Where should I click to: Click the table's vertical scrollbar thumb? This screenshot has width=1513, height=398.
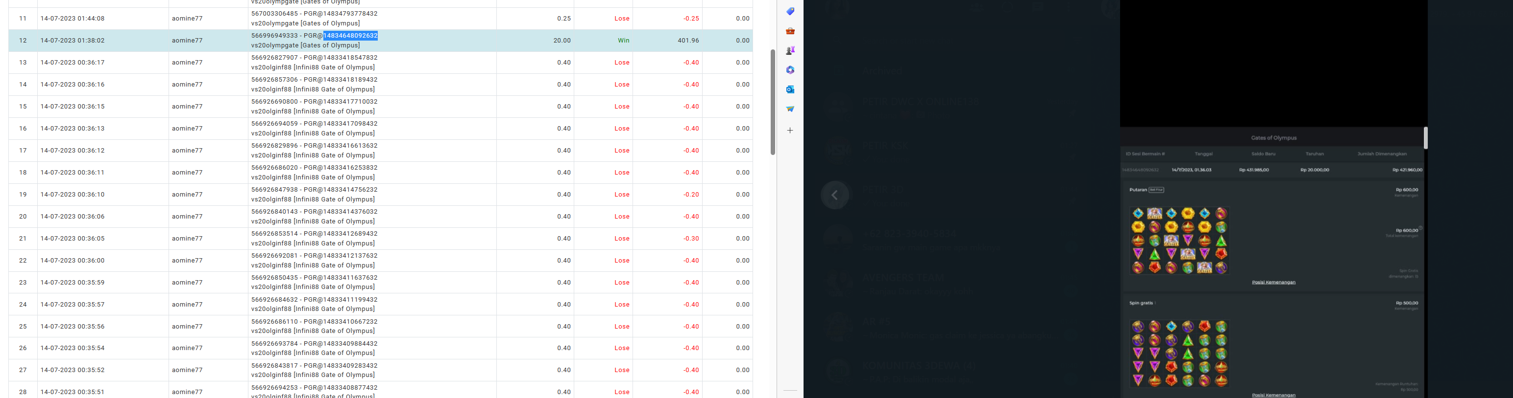[772, 102]
